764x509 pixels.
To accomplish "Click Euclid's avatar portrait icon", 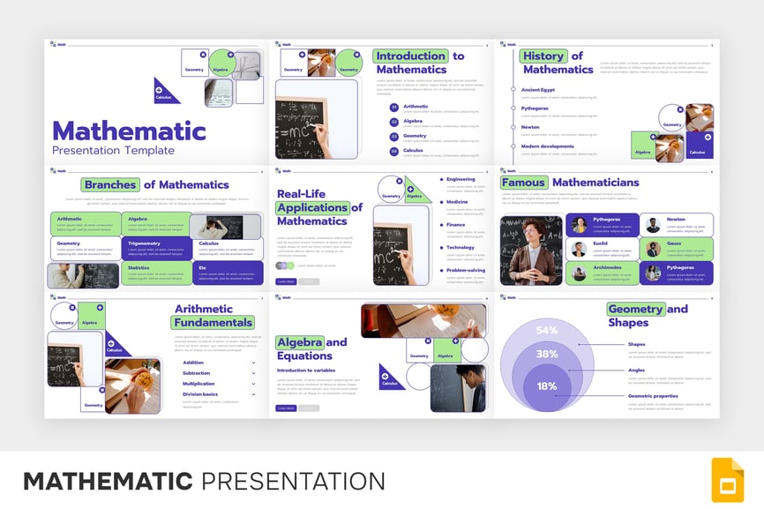I will 579,249.
